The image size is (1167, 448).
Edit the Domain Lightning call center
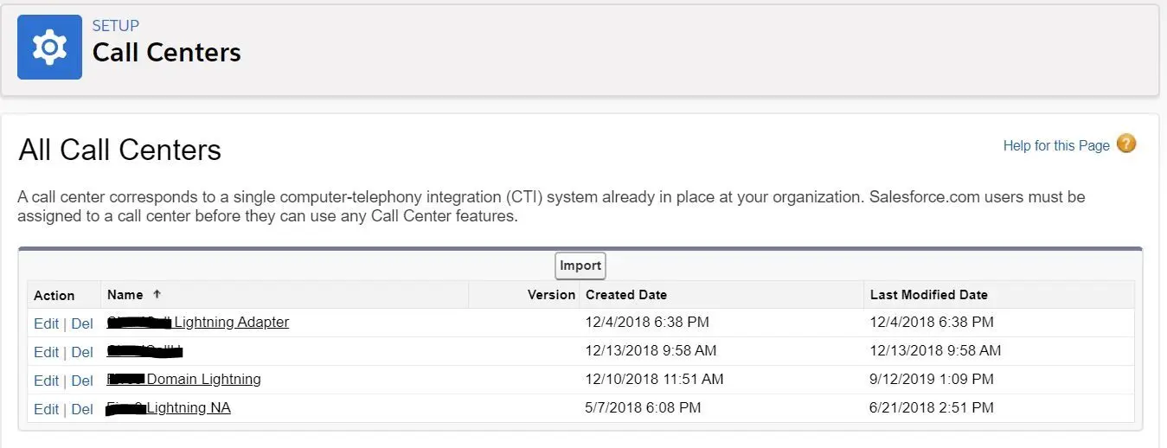click(46, 381)
